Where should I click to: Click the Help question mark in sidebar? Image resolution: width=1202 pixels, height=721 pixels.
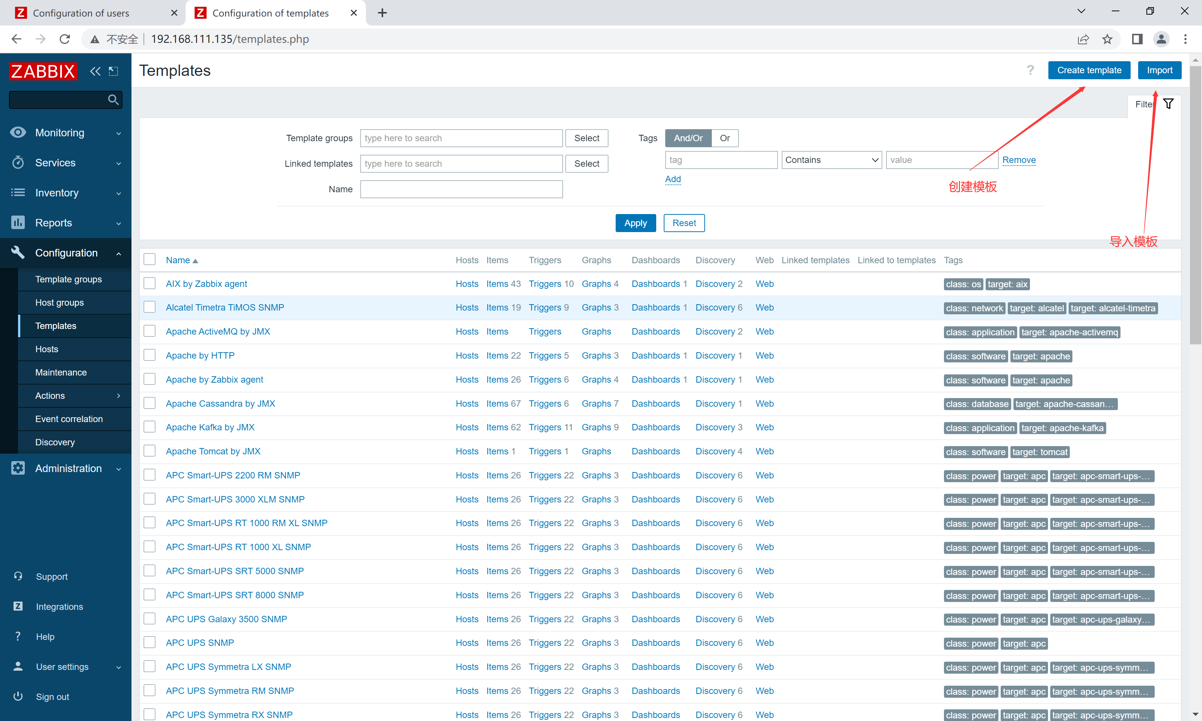tap(18, 636)
